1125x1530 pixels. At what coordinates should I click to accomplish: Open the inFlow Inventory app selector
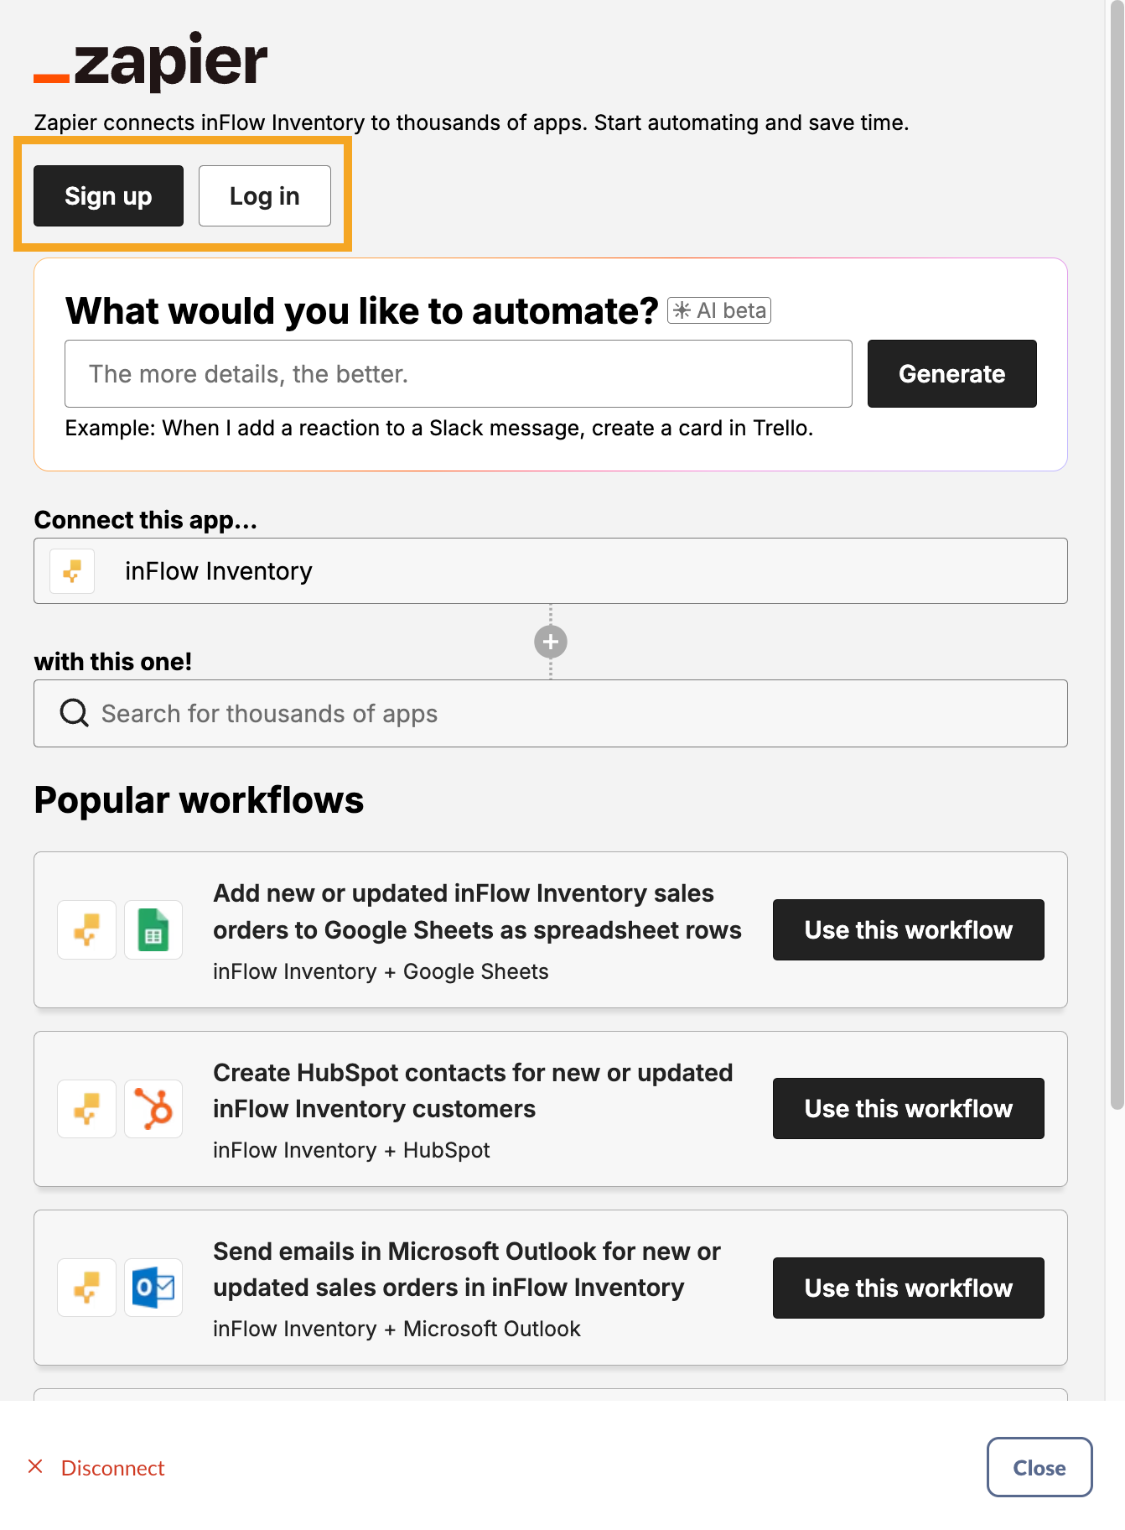click(550, 571)
